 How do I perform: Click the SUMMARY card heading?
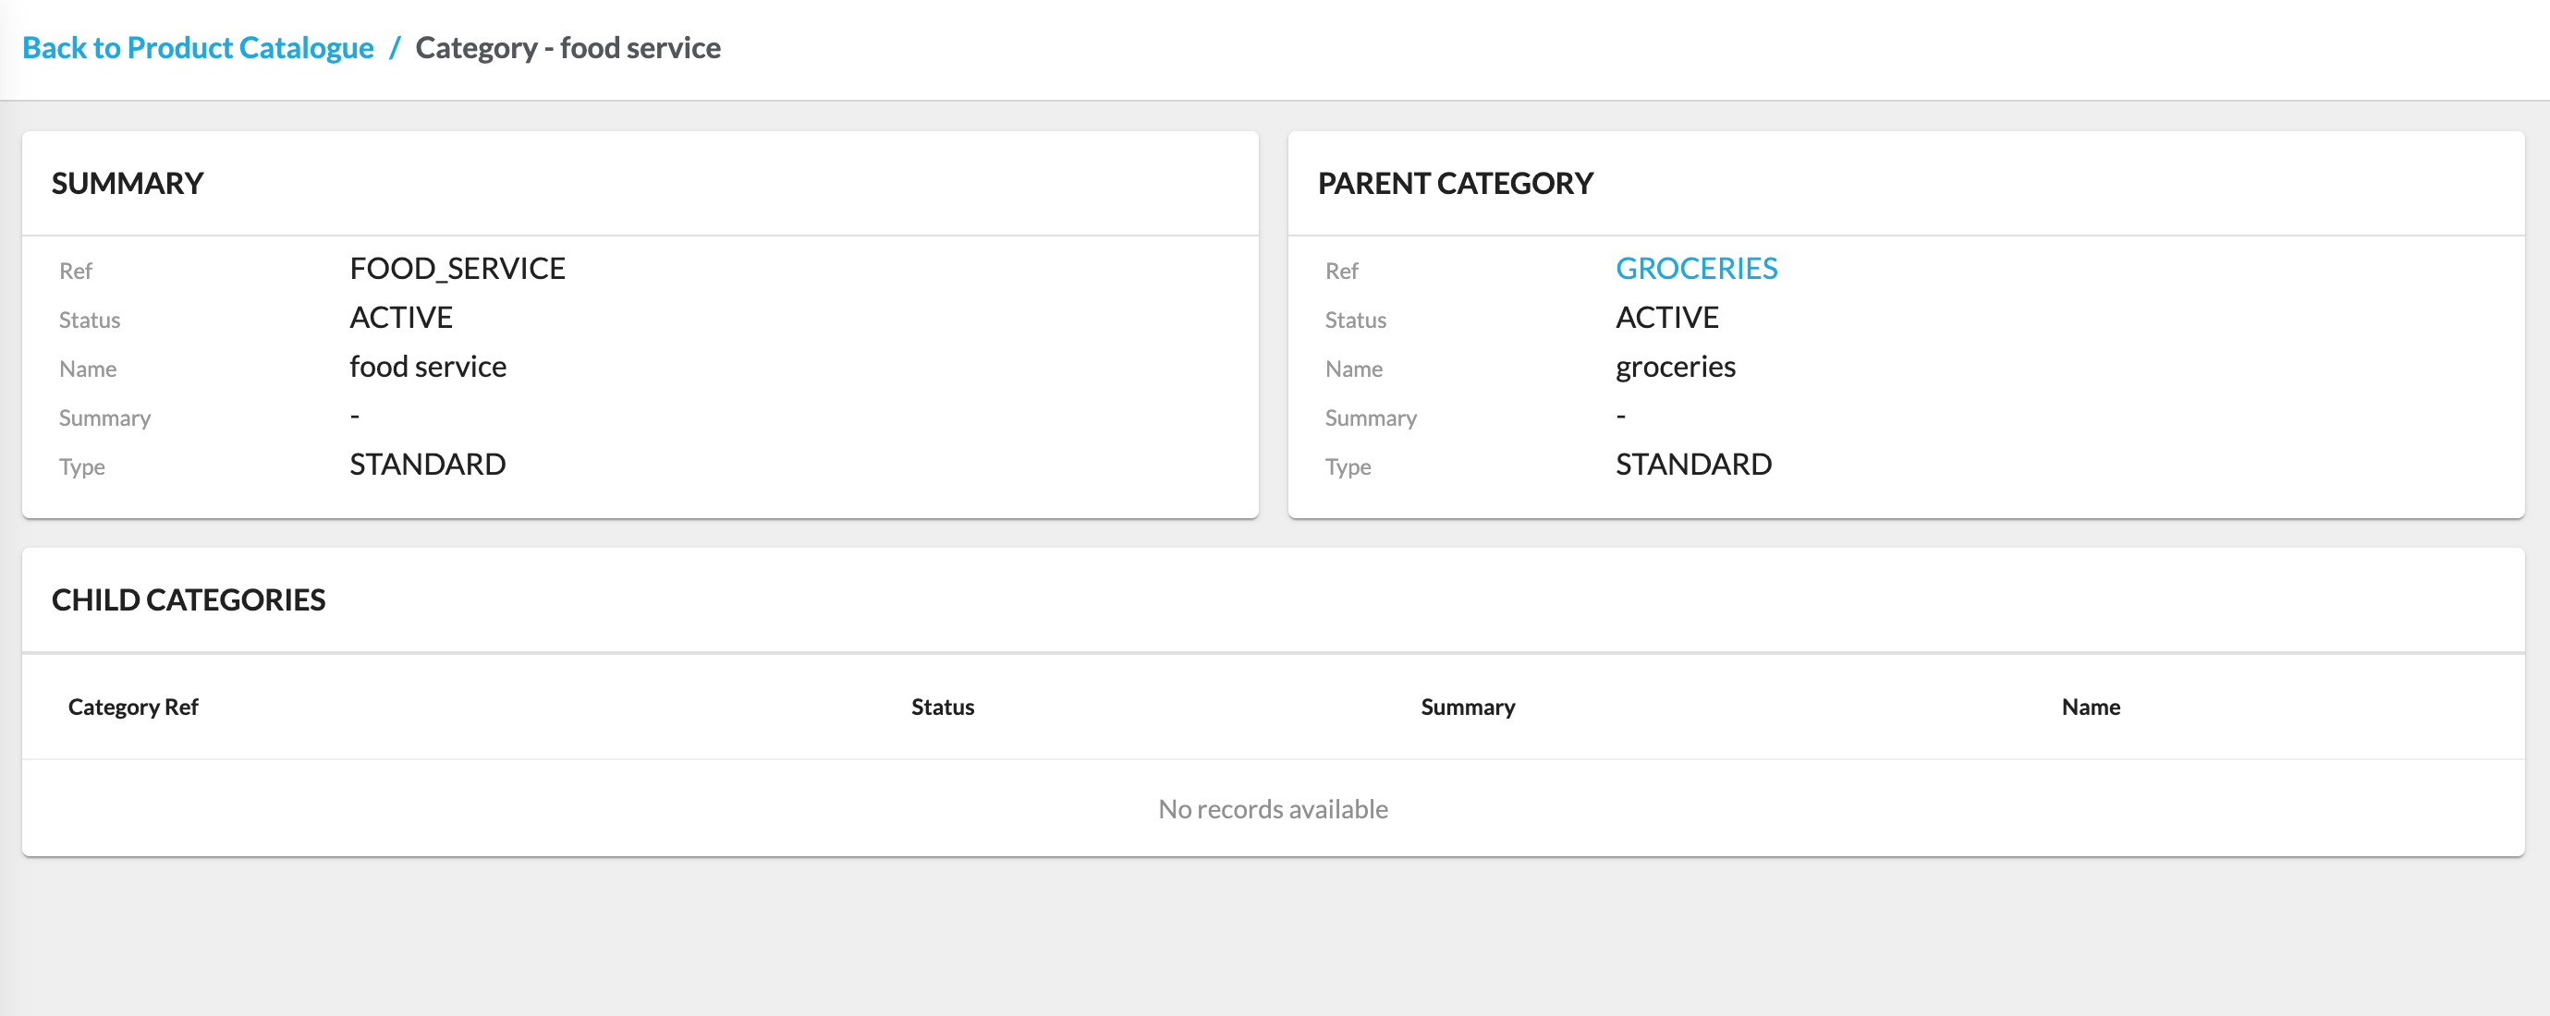pyautogui.click(x=127, y=183)
